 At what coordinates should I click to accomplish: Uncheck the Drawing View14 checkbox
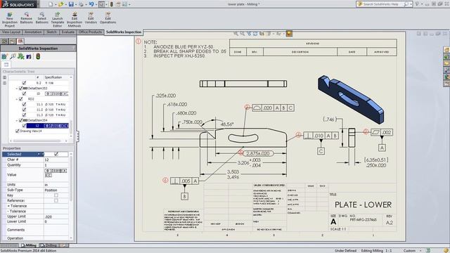[x=17, y=131]
